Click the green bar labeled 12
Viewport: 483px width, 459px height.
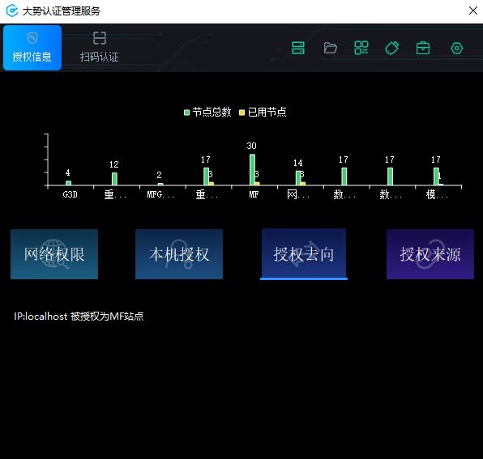[114, 179]
